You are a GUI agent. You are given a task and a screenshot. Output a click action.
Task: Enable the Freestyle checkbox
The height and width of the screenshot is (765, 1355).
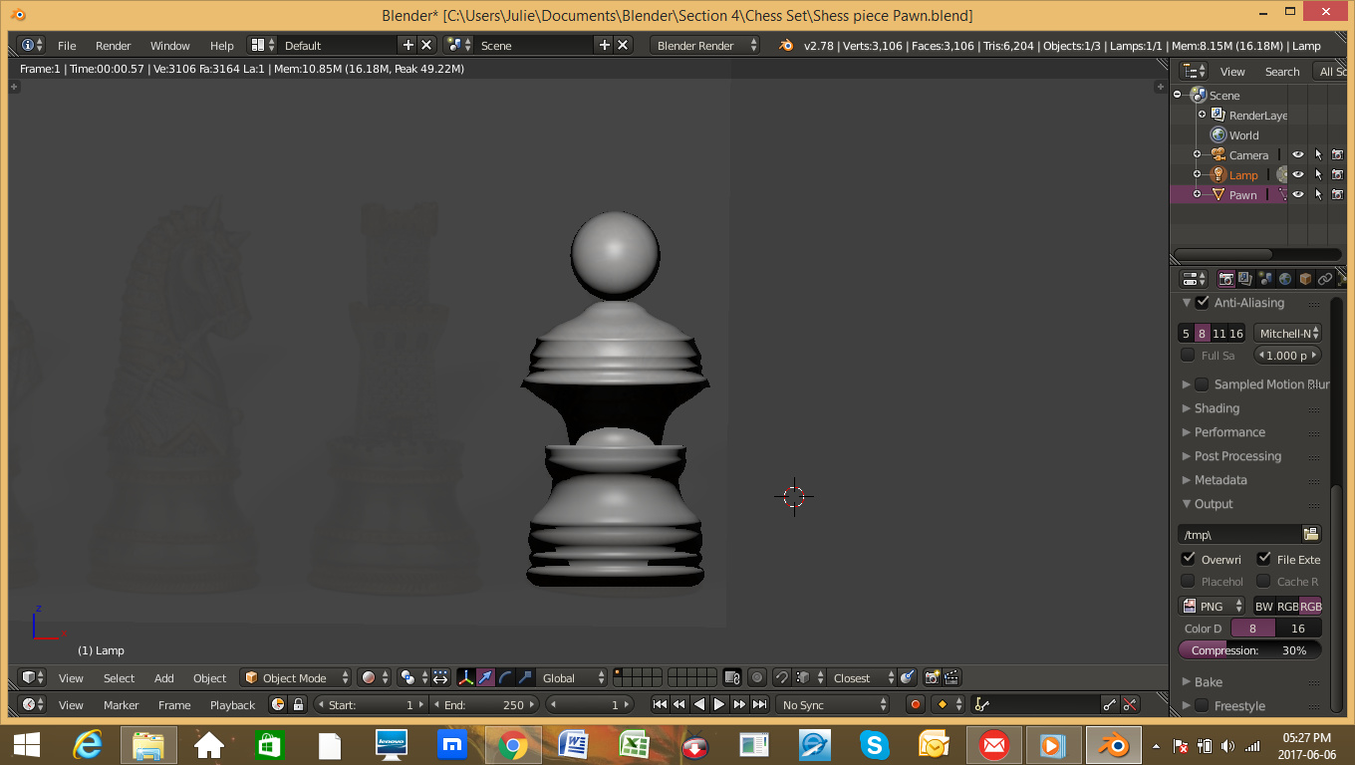coord(1203,705)
